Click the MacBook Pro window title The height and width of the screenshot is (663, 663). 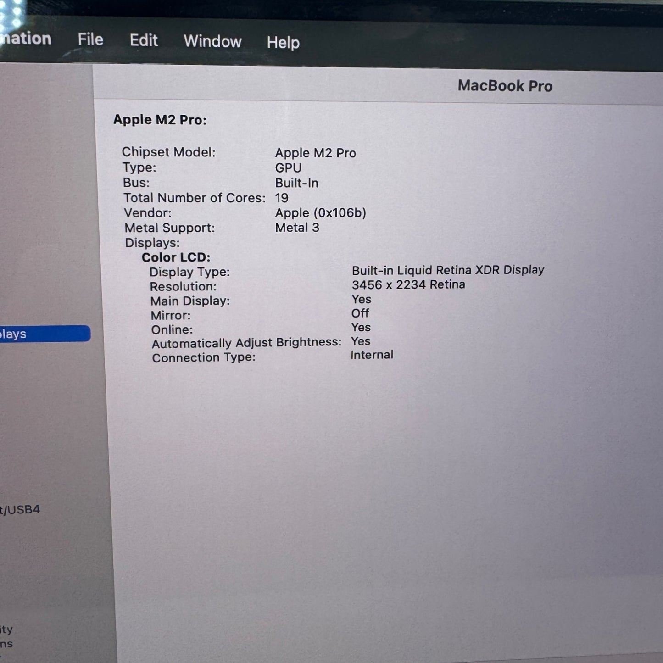coord(505,86)
